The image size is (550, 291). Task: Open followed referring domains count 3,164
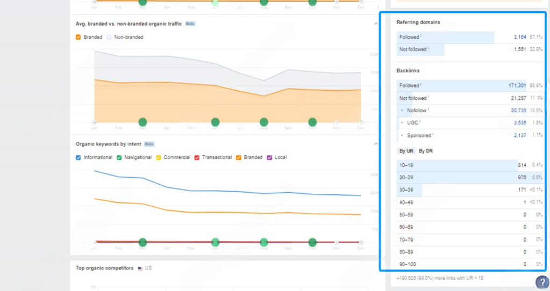click(x=520, y=37)
